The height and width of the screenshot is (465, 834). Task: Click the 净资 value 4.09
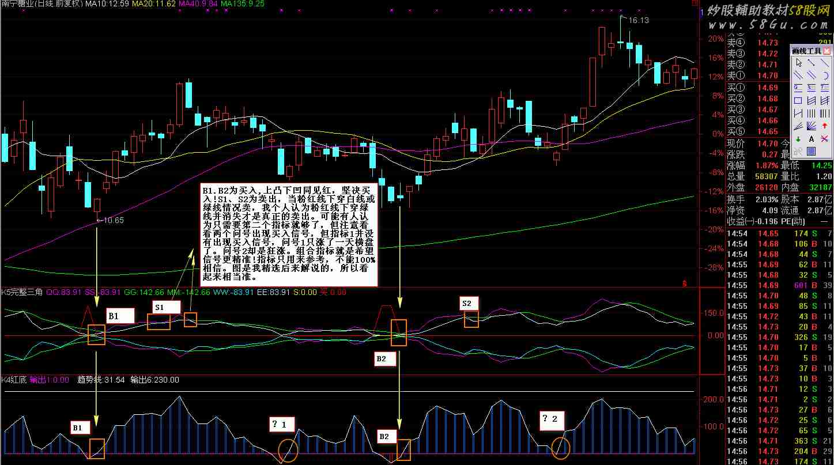click(770, 210)
